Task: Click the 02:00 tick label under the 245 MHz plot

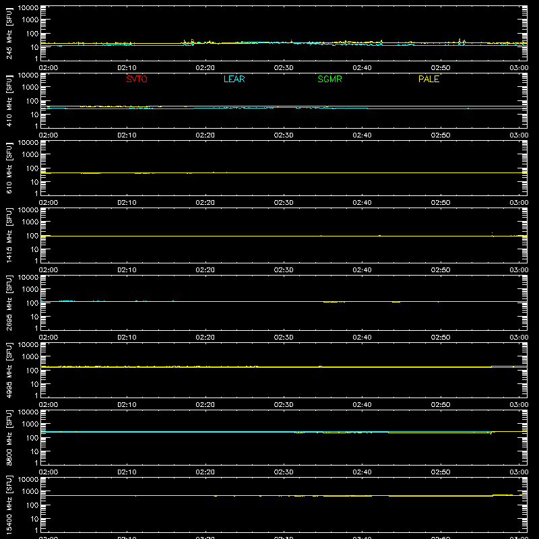Action: click(x=49, y=68)
